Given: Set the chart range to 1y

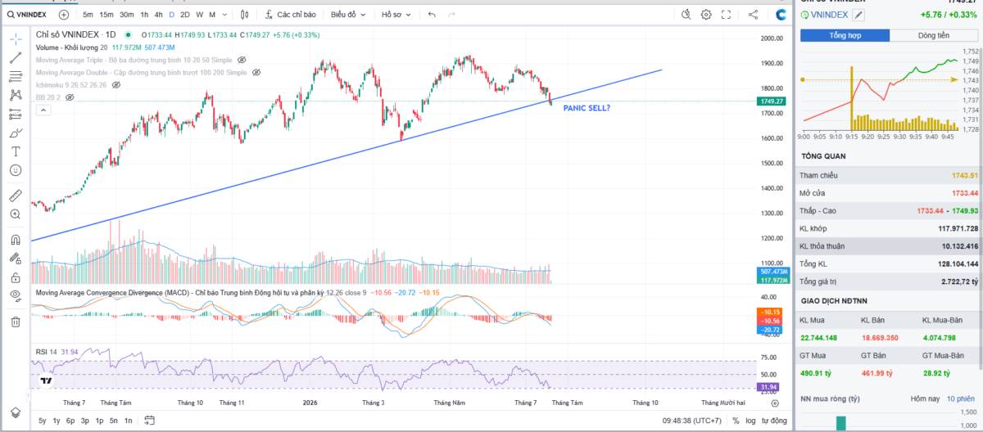Looking at the screenshot, I should (57, 421).
